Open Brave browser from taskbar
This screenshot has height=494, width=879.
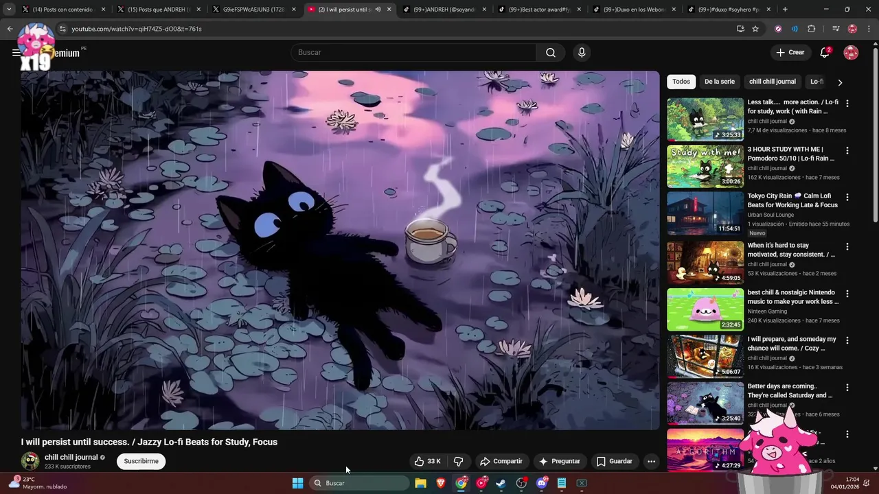pyautogui.click(x=441, y=483)
